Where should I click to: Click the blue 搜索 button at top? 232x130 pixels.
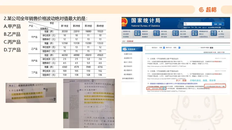click(x=215, y=24)
